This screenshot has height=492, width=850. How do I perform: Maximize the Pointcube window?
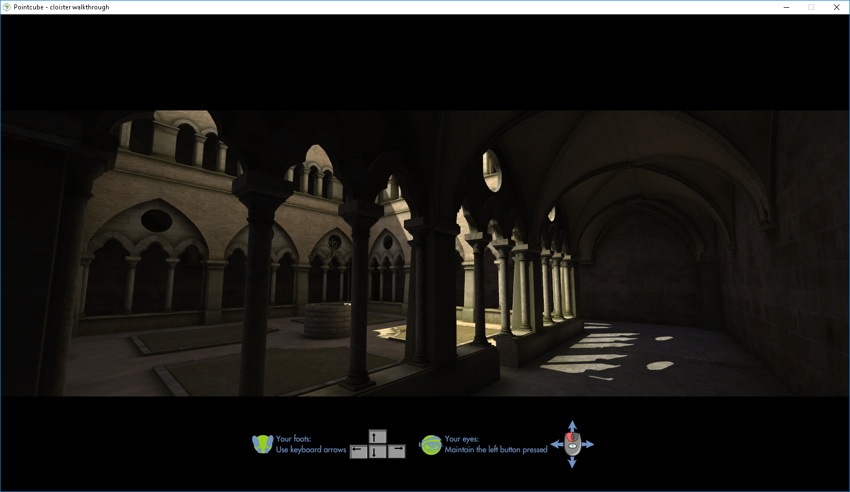click(811, 7)
